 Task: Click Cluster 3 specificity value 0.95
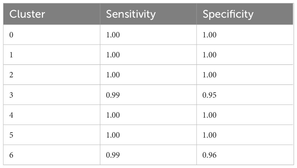coord(209,95)
